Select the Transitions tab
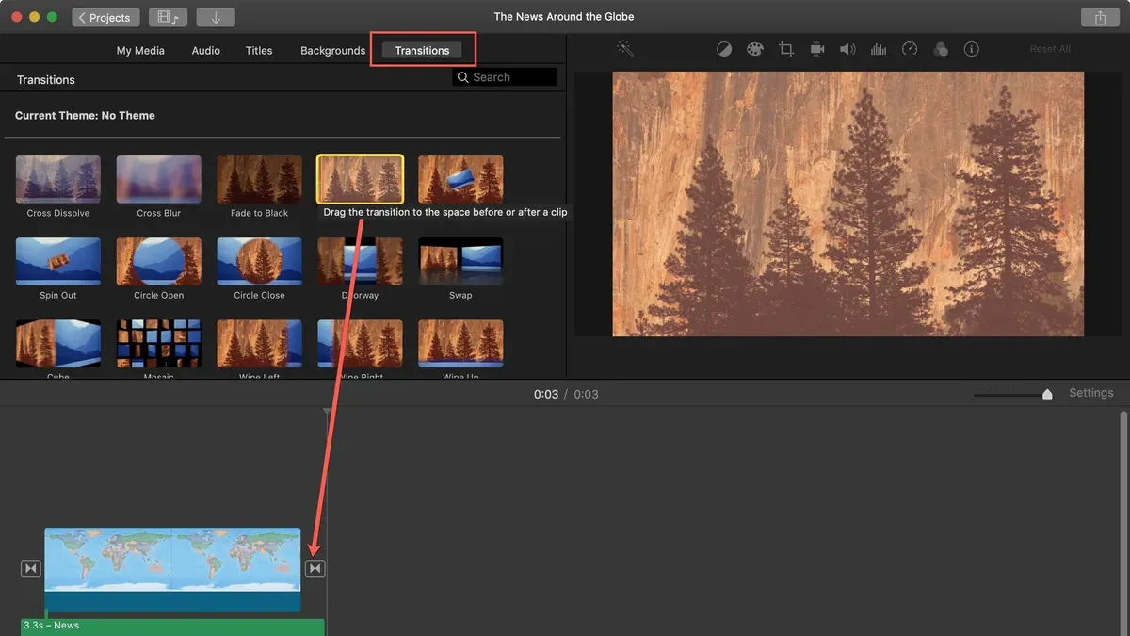This screenshot has width=1130, height=636. pyautogui.click(x=422, y=50)
